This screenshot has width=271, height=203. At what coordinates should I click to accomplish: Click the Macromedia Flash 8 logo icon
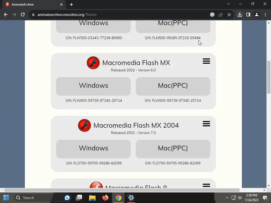(x=96, y=185)
